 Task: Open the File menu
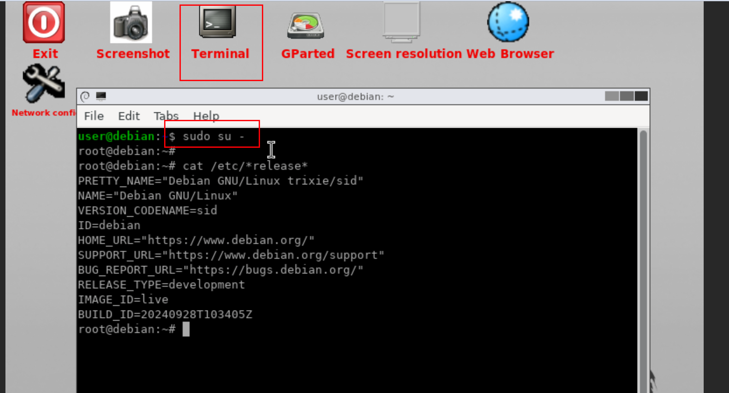(x=94, y=116)
